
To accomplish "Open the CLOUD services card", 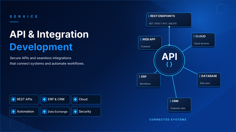I will tap(203, 40).
